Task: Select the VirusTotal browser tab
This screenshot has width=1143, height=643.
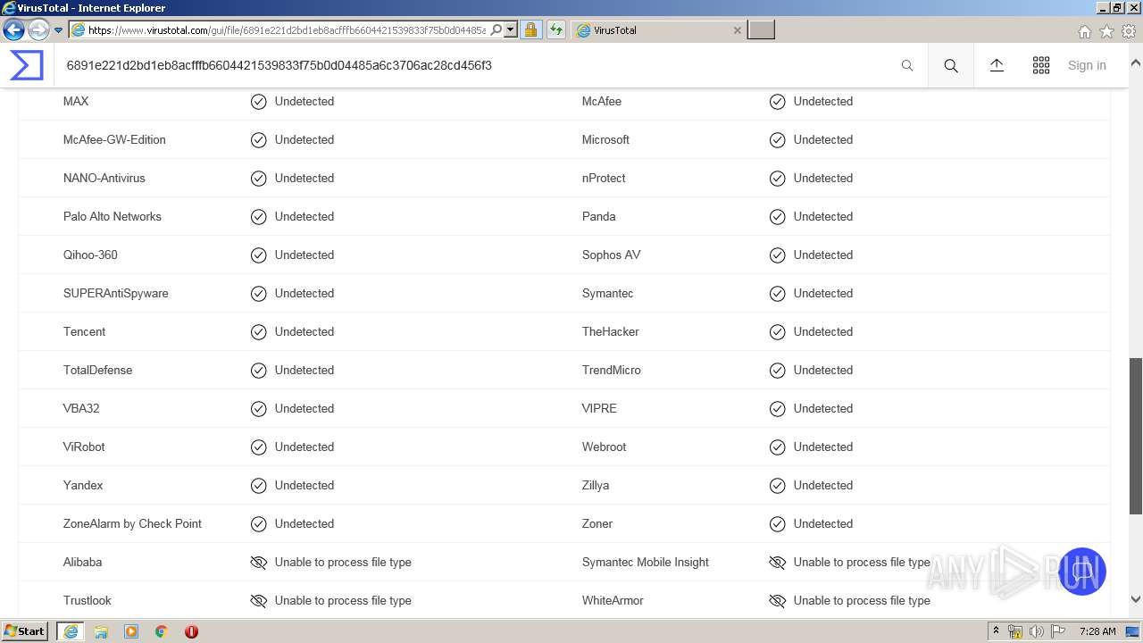Action: 658,29
